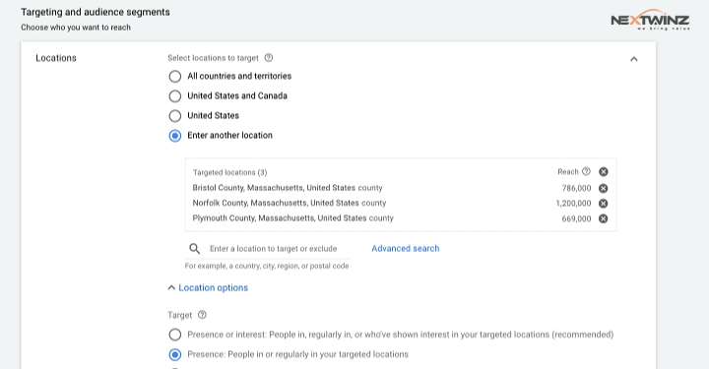The width and height of the screenshot is (709, 369).
Task: Click the Nextwinz logo
Action: (x=650, y=20)
